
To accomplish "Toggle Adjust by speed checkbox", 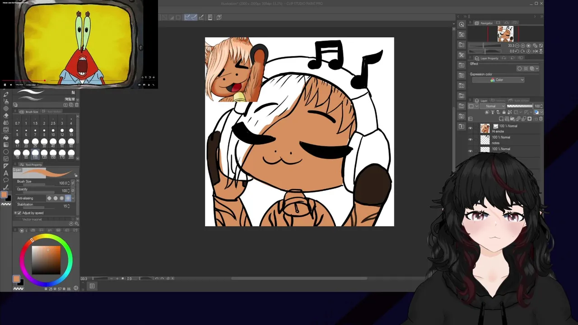I will 19,213.
